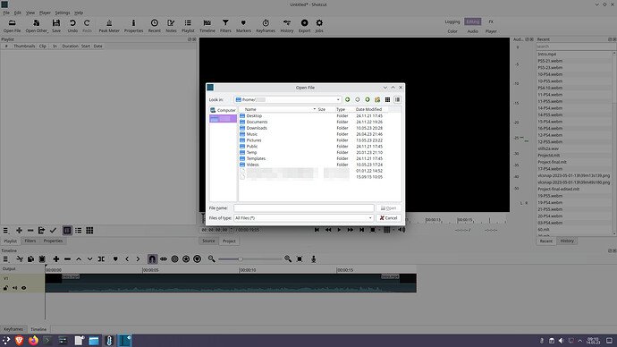Open the Jobs panel
617x347 pixels.
pos(319,26)
